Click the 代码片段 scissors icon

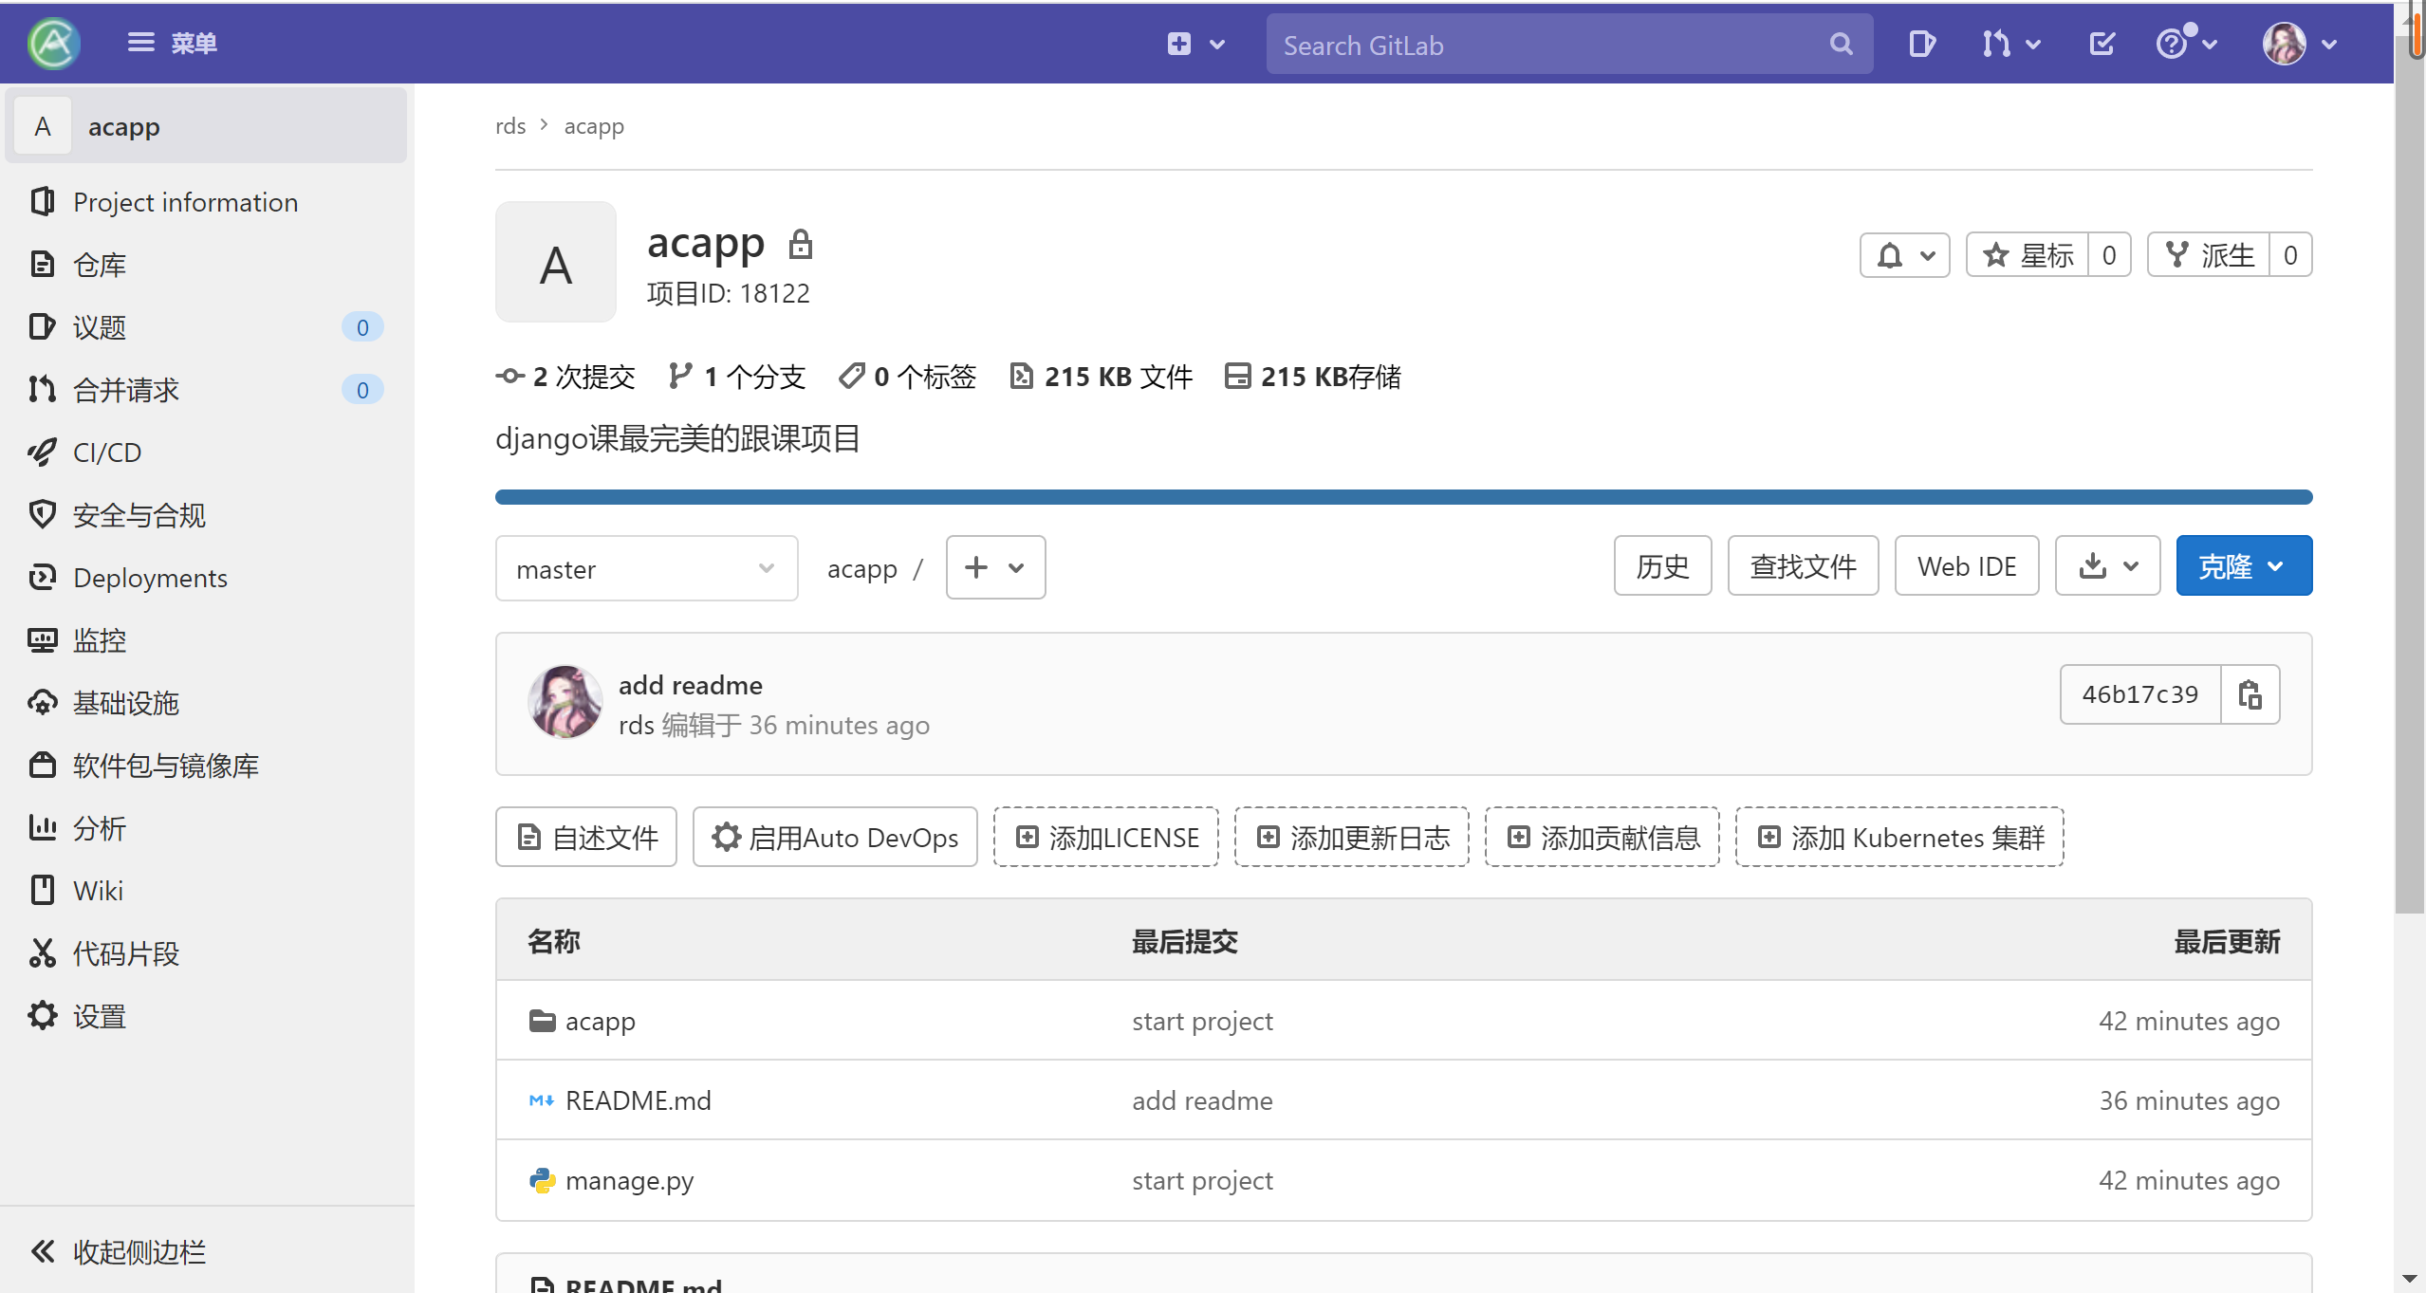point(43,953)
